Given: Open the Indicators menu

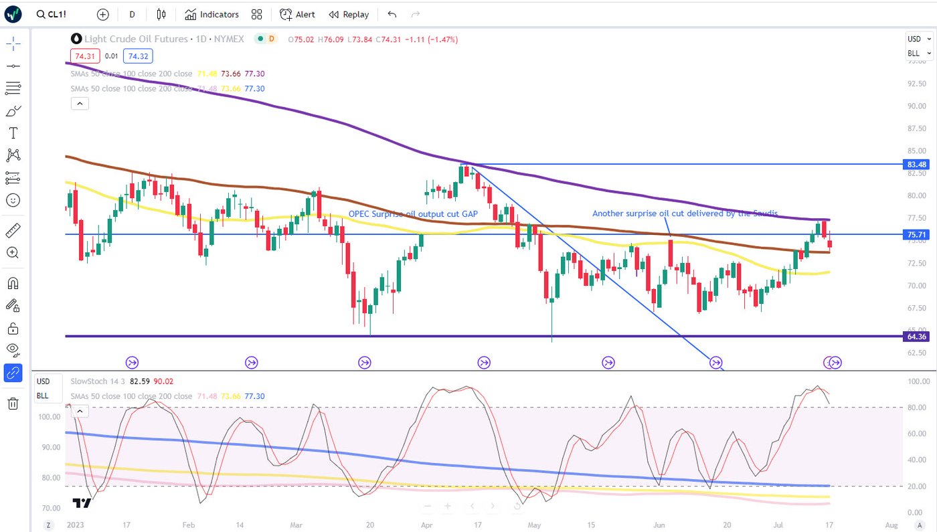Looking at the screenshot, I should (212, 14).
